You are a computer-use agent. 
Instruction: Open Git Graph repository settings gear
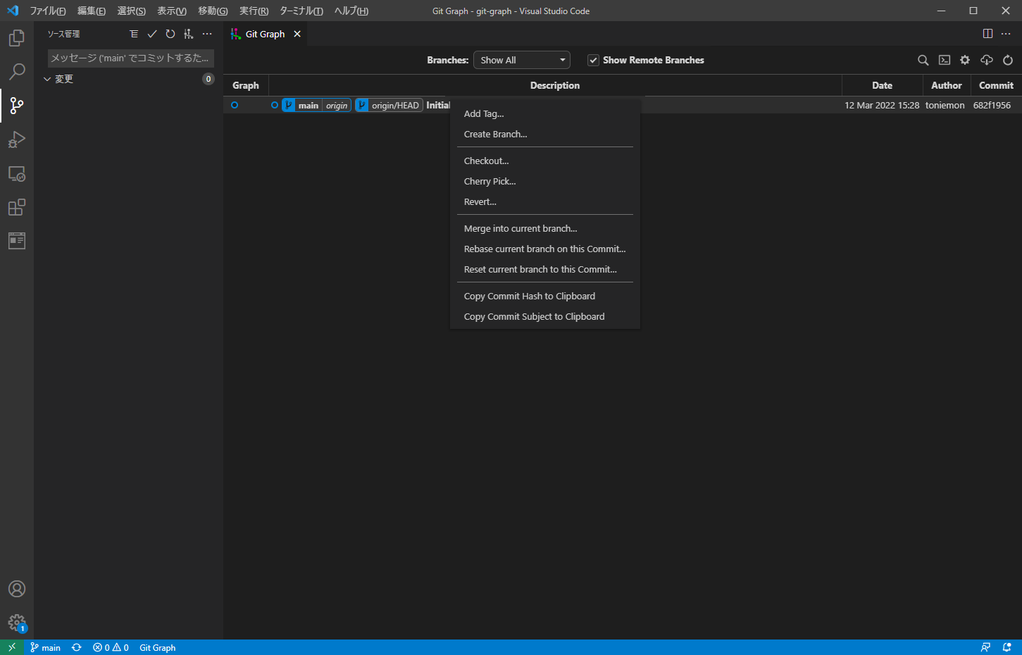tap(965, 61)
